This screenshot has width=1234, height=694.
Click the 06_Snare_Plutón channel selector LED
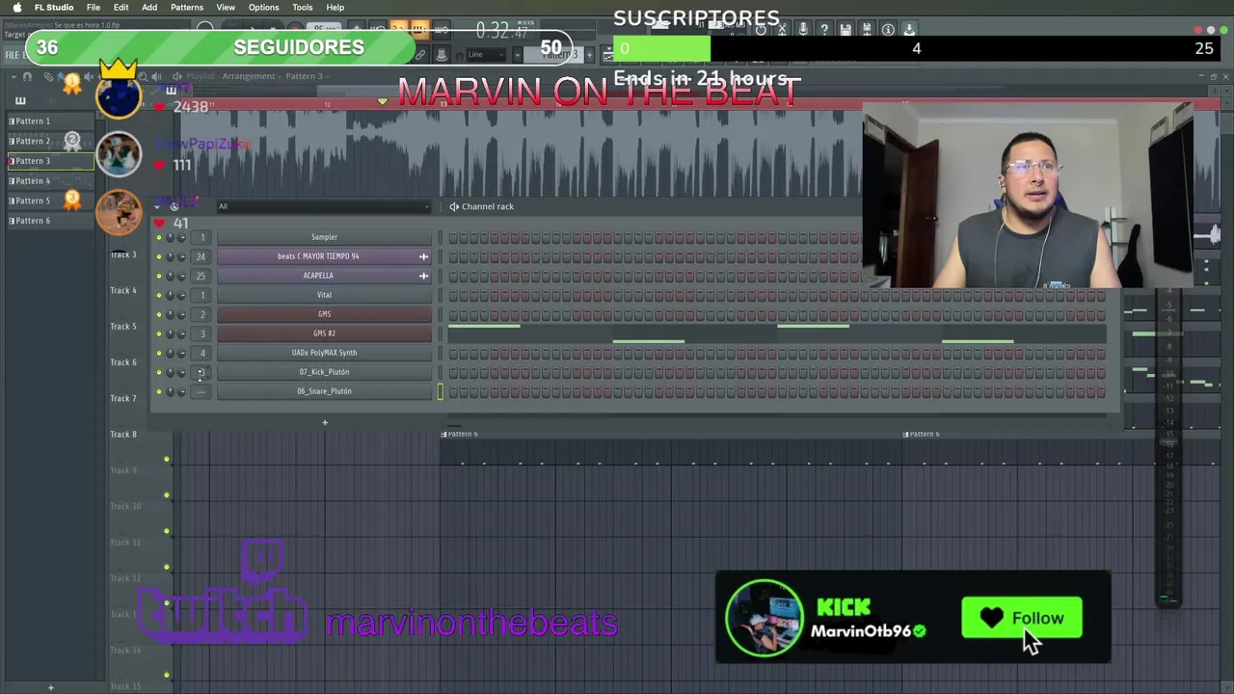(441, 391)
